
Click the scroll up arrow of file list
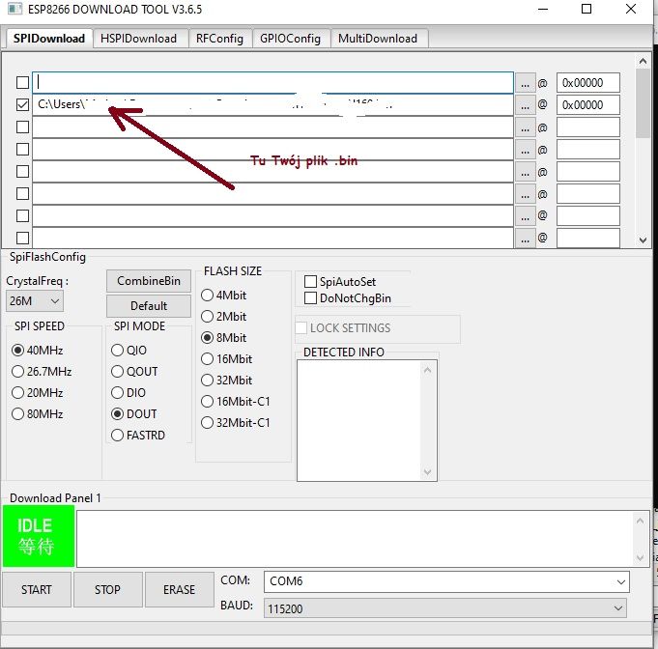[643, 61]
